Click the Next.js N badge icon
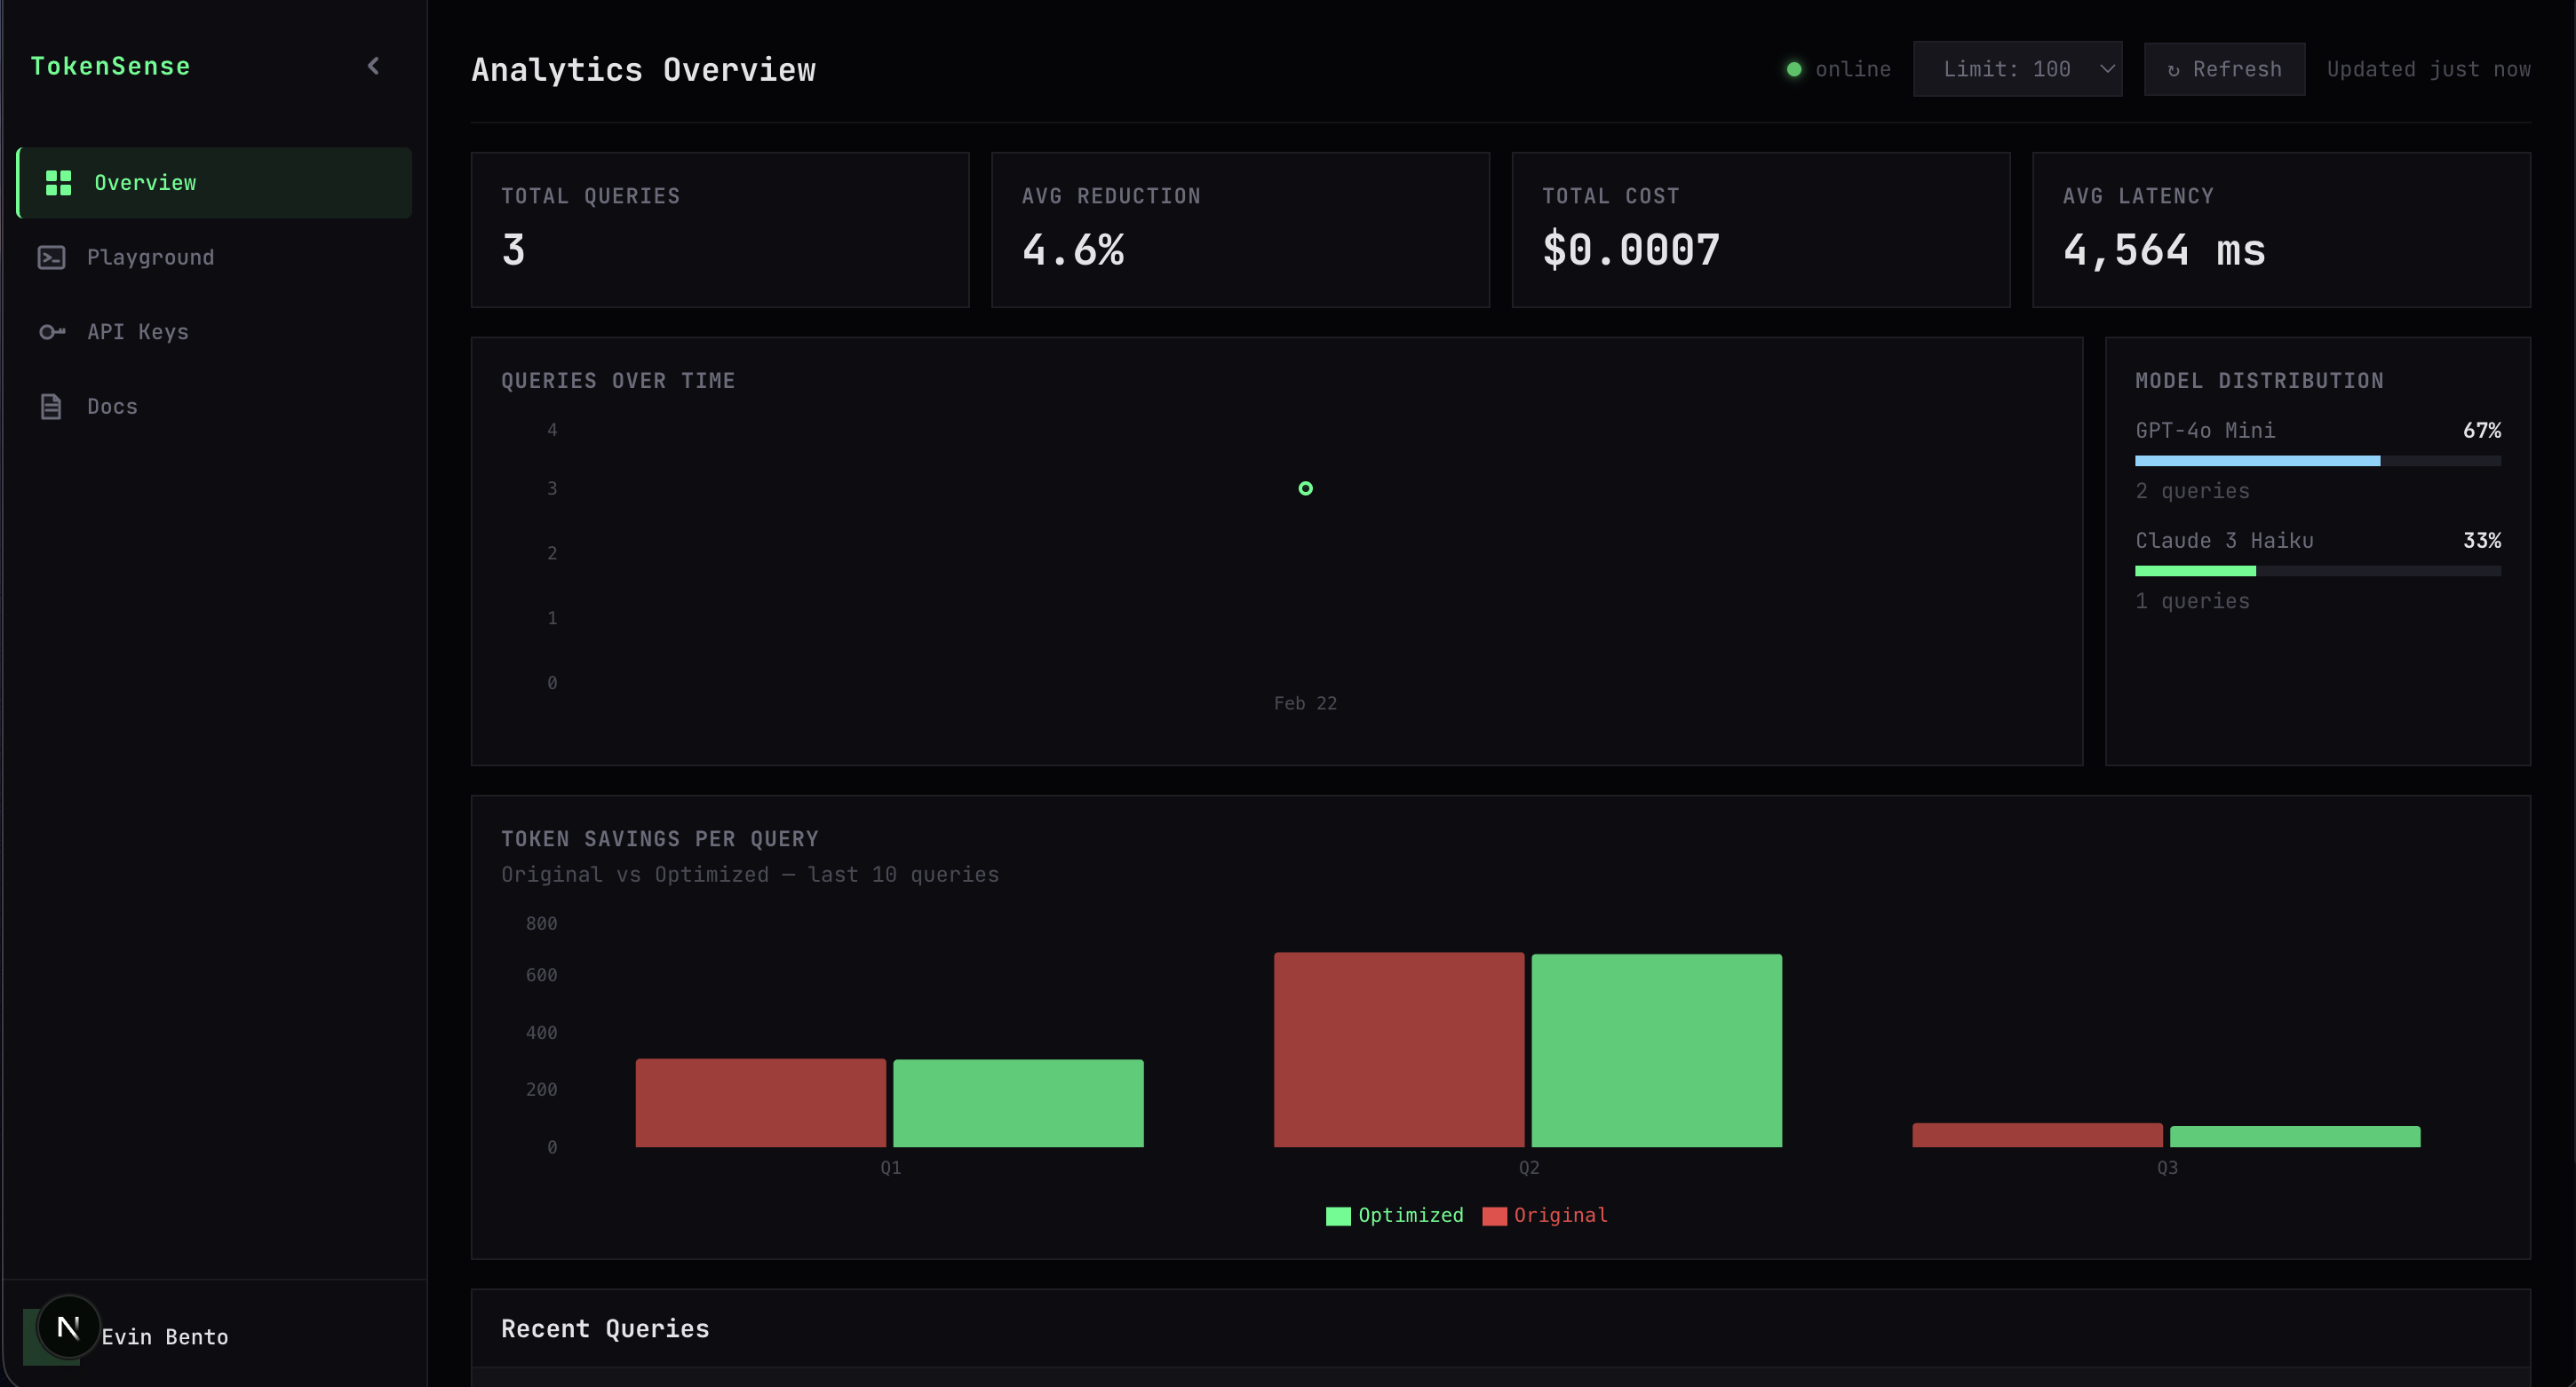The image size is (2576, 1387). [68, 1327]
